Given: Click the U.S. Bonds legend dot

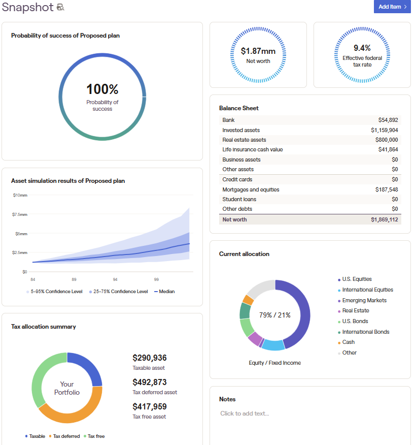Looking at the screenshot, I should click(339, 321).
